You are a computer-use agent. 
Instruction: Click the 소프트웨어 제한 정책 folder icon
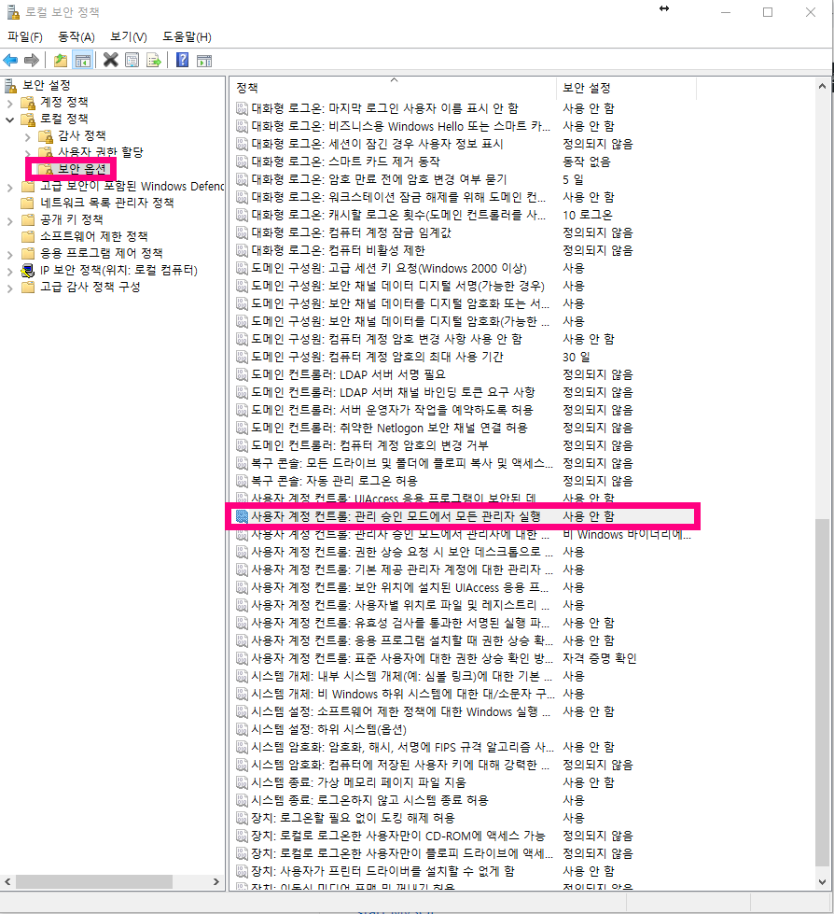(27, 236)
